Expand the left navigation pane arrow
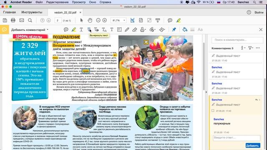The width and height of the screenshot is (267, 150). click(1, 92)
